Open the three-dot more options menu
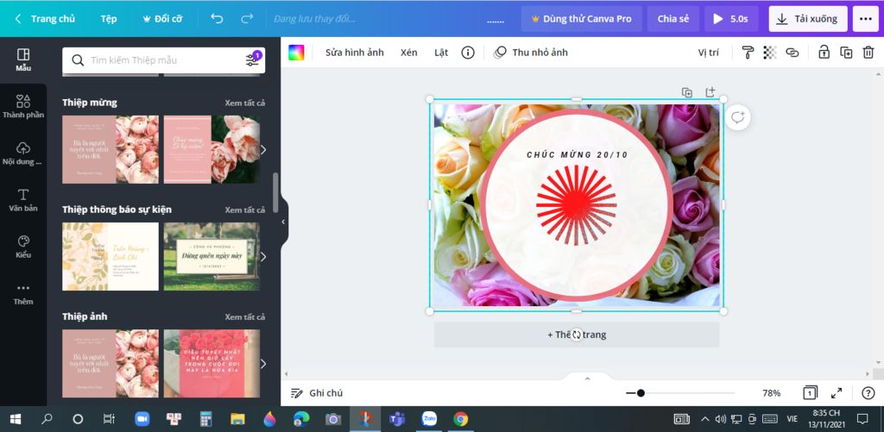The height and width of the screenshot is (432, 884). [866, 19]
